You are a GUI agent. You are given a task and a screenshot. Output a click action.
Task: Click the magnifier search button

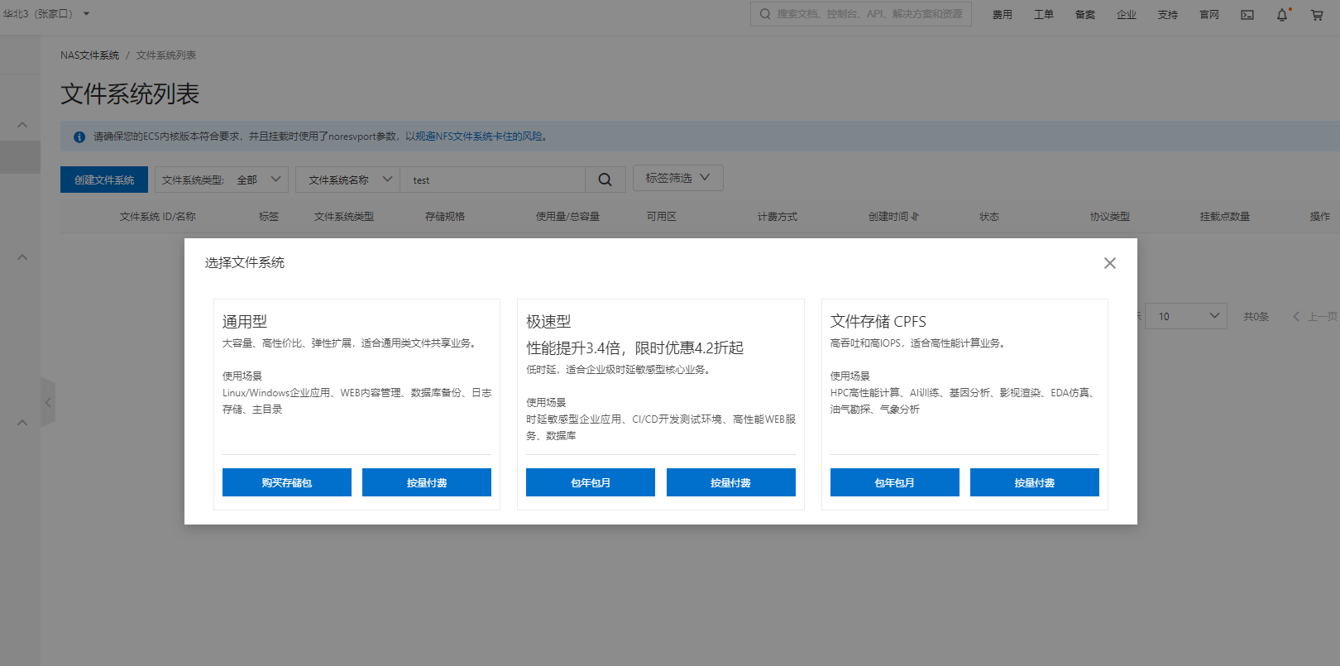(x=605, y=180)
